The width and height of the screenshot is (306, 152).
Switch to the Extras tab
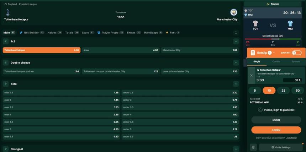(x=134, y=33)
